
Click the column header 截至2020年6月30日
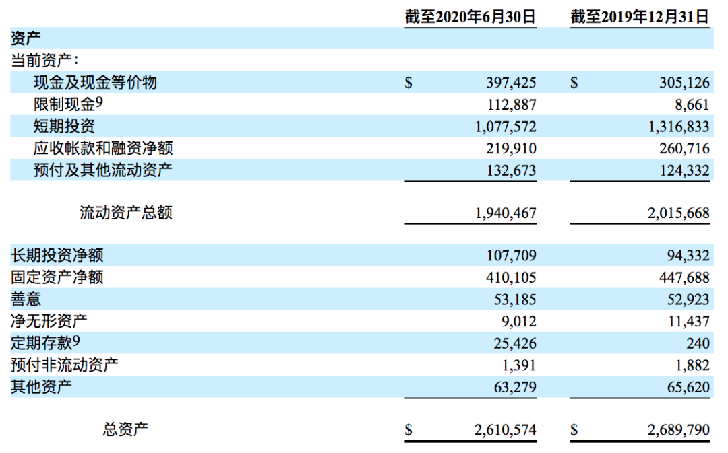[471, 17]
